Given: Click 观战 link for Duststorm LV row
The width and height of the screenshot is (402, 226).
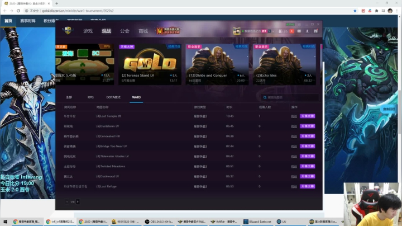Looking at the screenshot, I should 294,126.
